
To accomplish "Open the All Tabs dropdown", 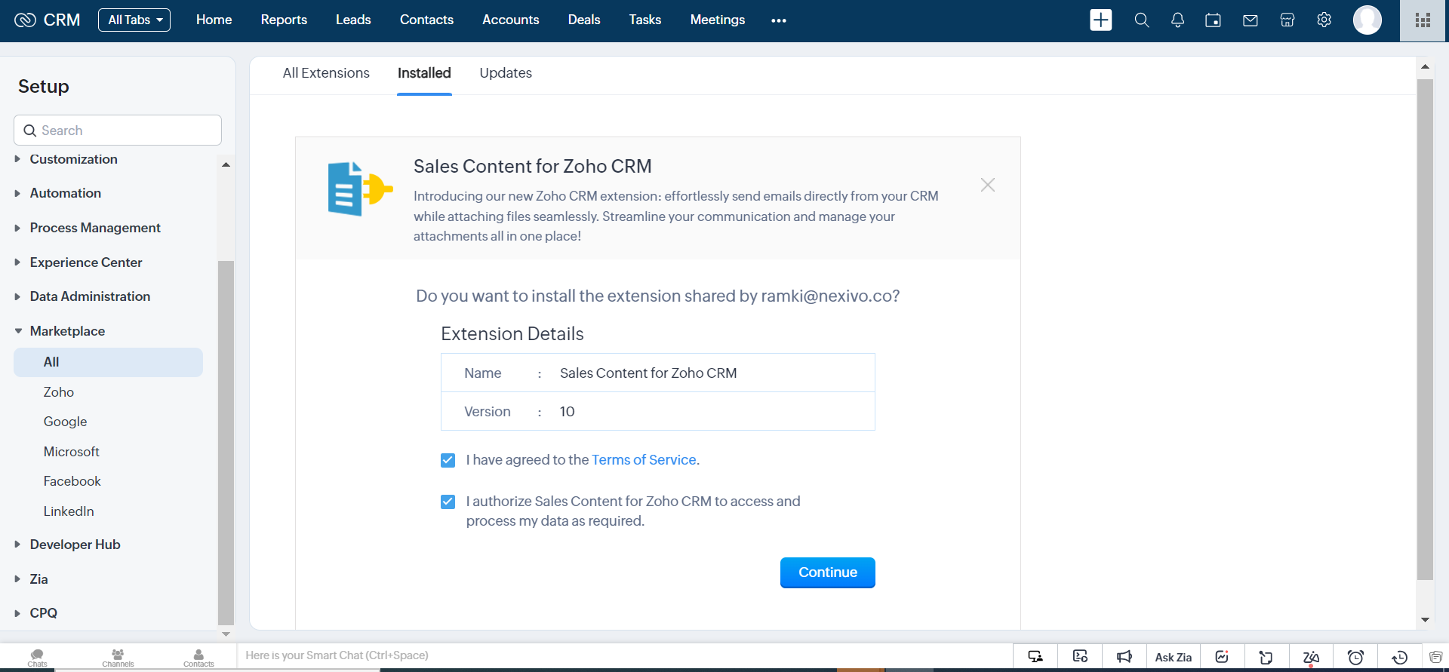I will [134, 20].
